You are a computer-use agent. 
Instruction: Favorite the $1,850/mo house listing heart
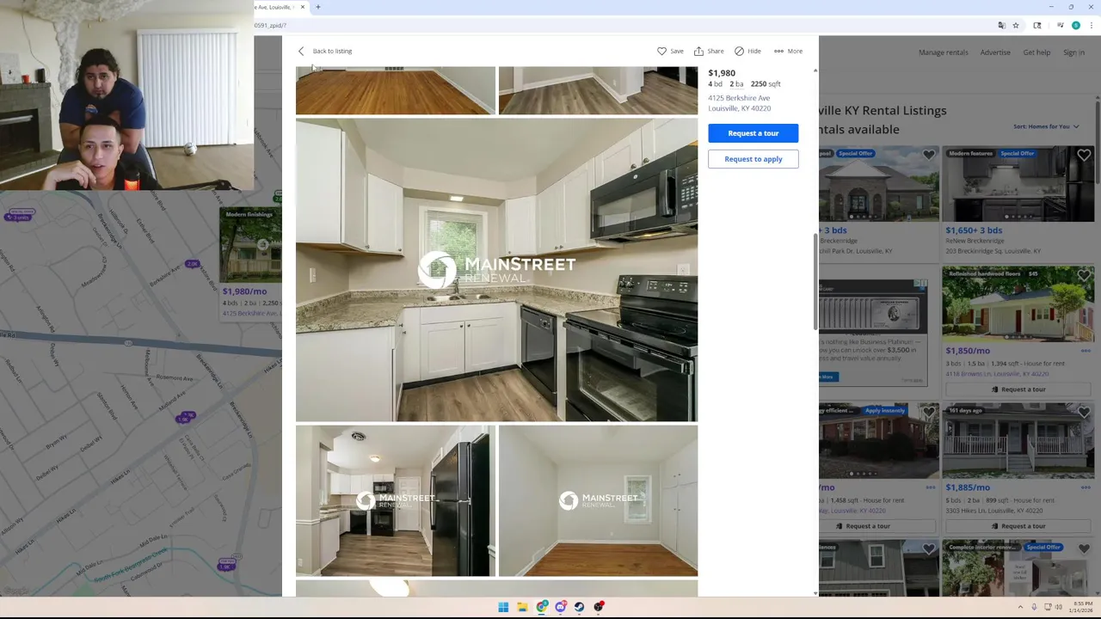tap(1084, 276)
